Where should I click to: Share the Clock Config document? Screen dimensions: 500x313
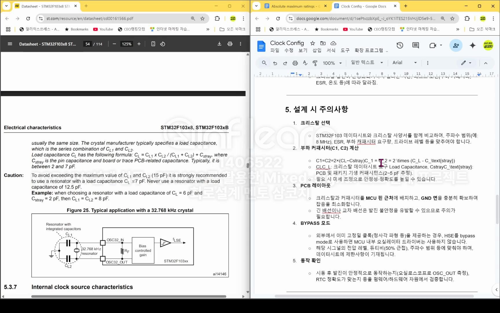[456, 46]
